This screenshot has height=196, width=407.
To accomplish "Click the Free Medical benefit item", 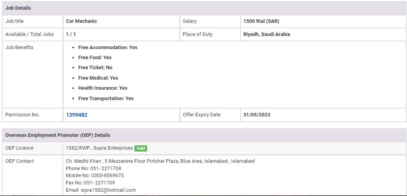I will (x=98, y=78).
